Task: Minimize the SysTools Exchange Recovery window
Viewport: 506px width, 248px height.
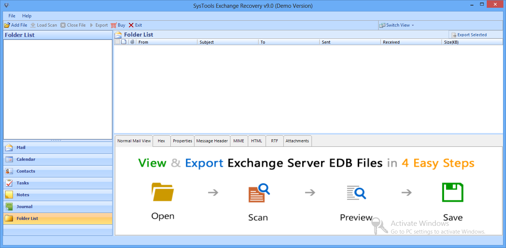Action: pos(472,5)
